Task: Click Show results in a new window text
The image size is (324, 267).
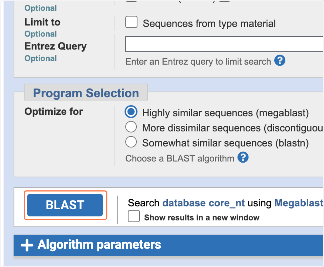Action: 202,217
